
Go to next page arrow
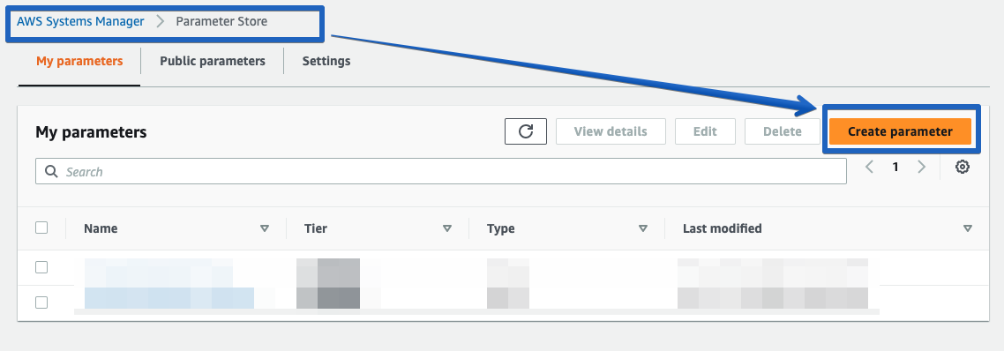pos(921,168)
